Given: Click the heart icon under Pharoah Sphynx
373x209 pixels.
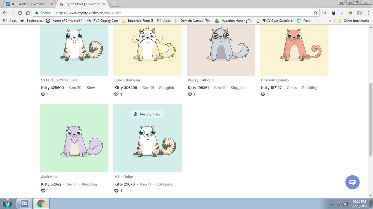Looking at the screenshot, I should click(x=263, y=94).
